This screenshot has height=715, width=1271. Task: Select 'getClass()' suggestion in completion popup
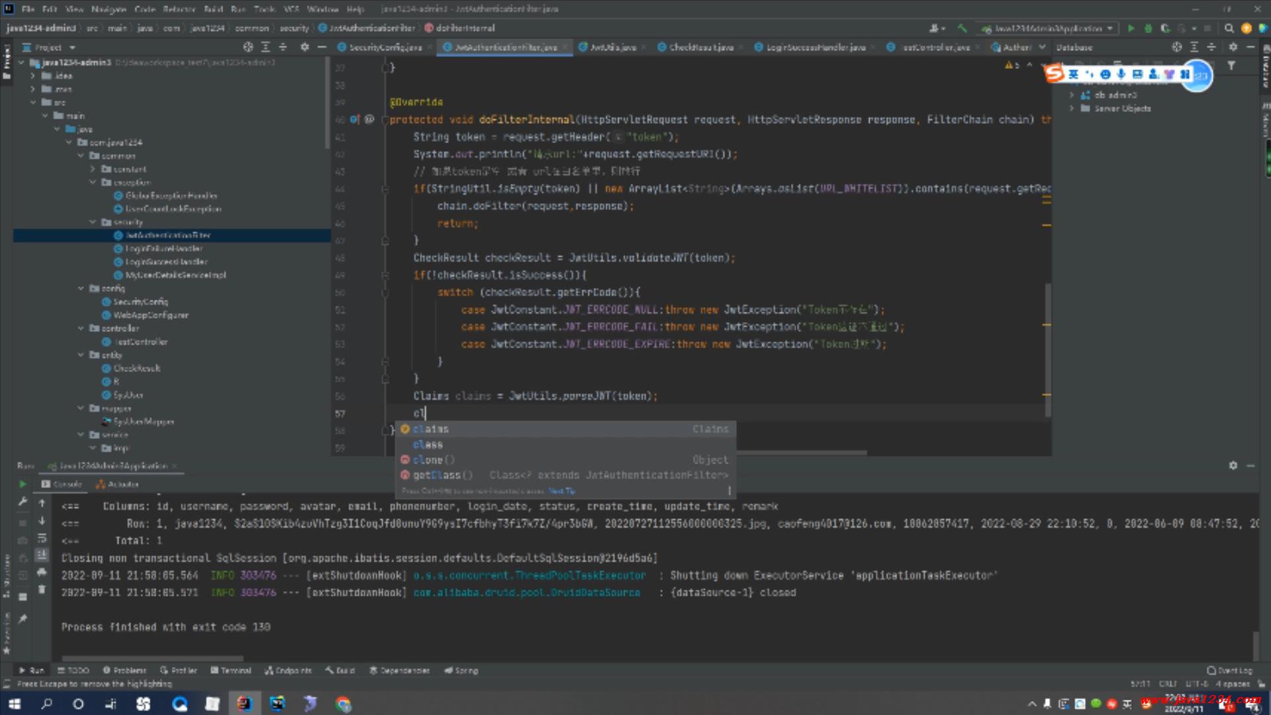(x=565, y=475)
